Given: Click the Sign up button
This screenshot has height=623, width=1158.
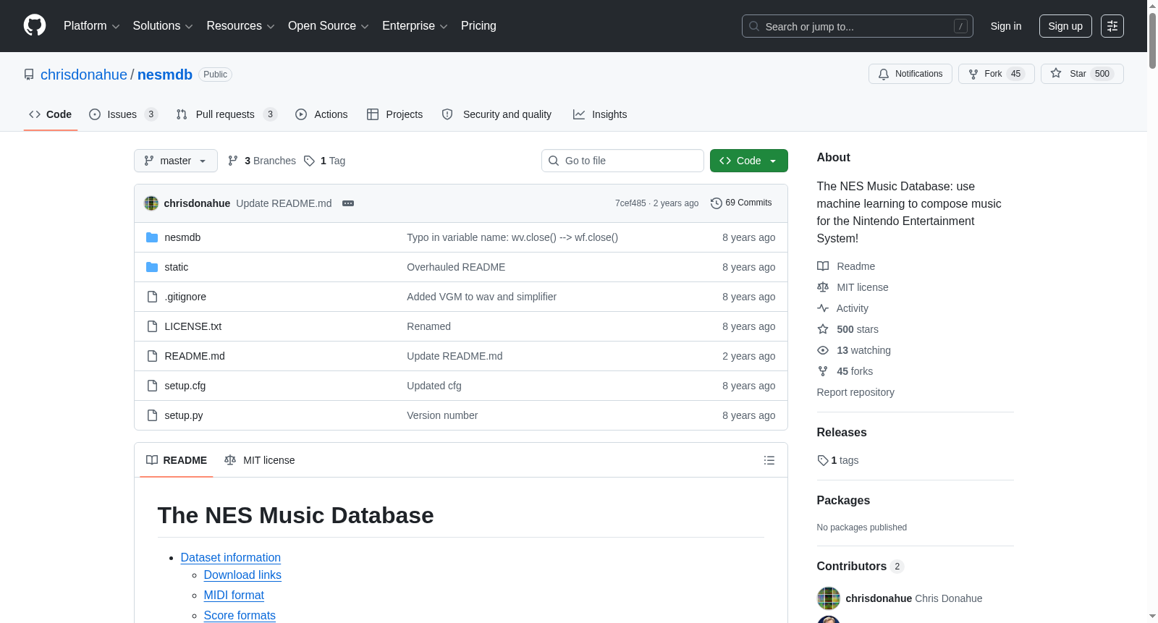Looking at the screenshot, I should (x=1065, y=26).
